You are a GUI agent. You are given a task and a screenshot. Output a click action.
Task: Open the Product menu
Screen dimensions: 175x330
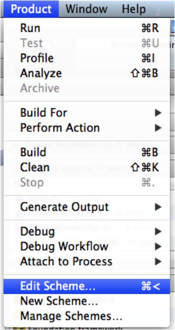point(31,9)
